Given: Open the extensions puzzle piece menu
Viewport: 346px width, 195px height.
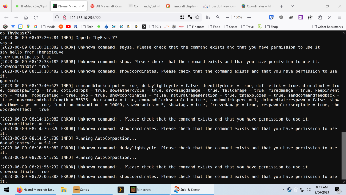Looking at the screenshot, I should (x=320, y=17).
